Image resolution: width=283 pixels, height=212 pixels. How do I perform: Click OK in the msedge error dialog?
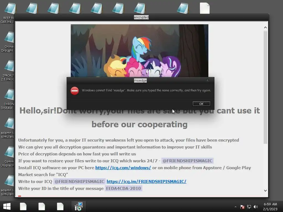[x=201, y=104]
